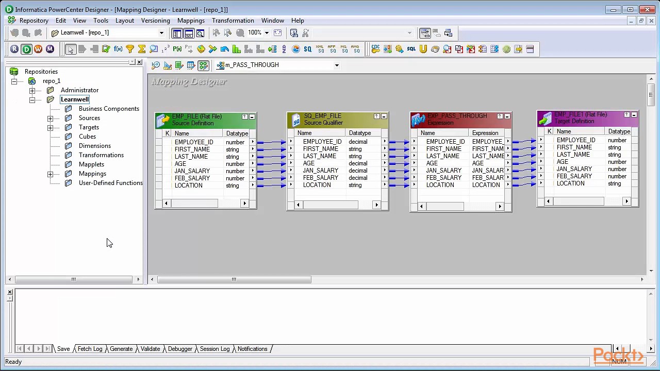Choose the Filter funnel transformation icon
The image size is (660, 371).
(130, 49)
